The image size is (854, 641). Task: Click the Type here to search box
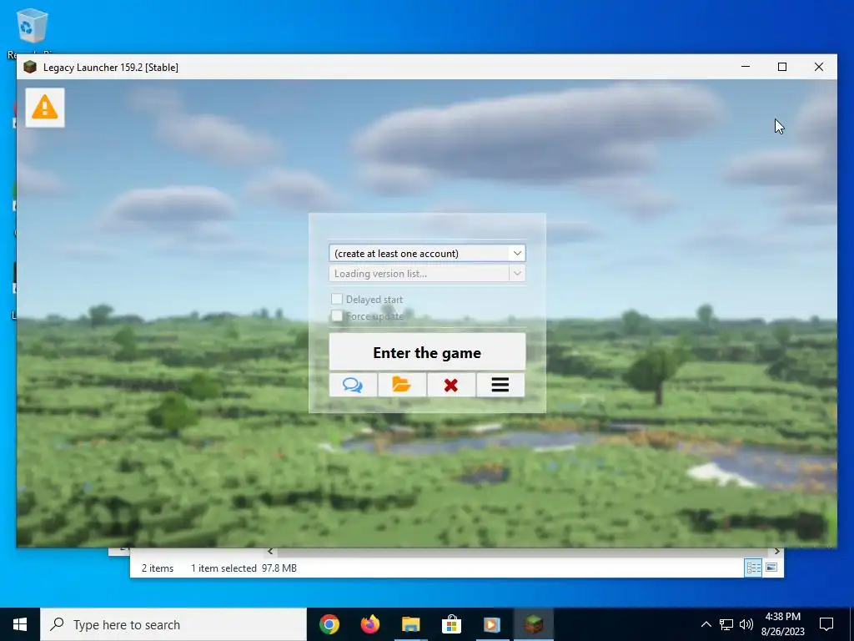click(x=173, y=624)
